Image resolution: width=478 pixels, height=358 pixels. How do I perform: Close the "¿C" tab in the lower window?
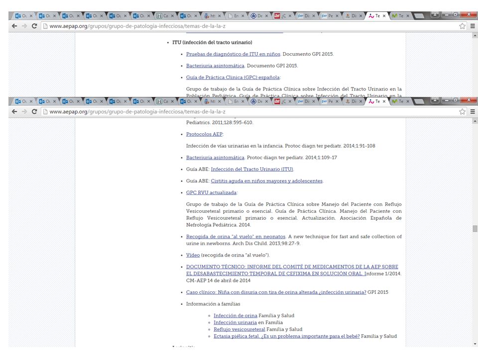[290, 101]
